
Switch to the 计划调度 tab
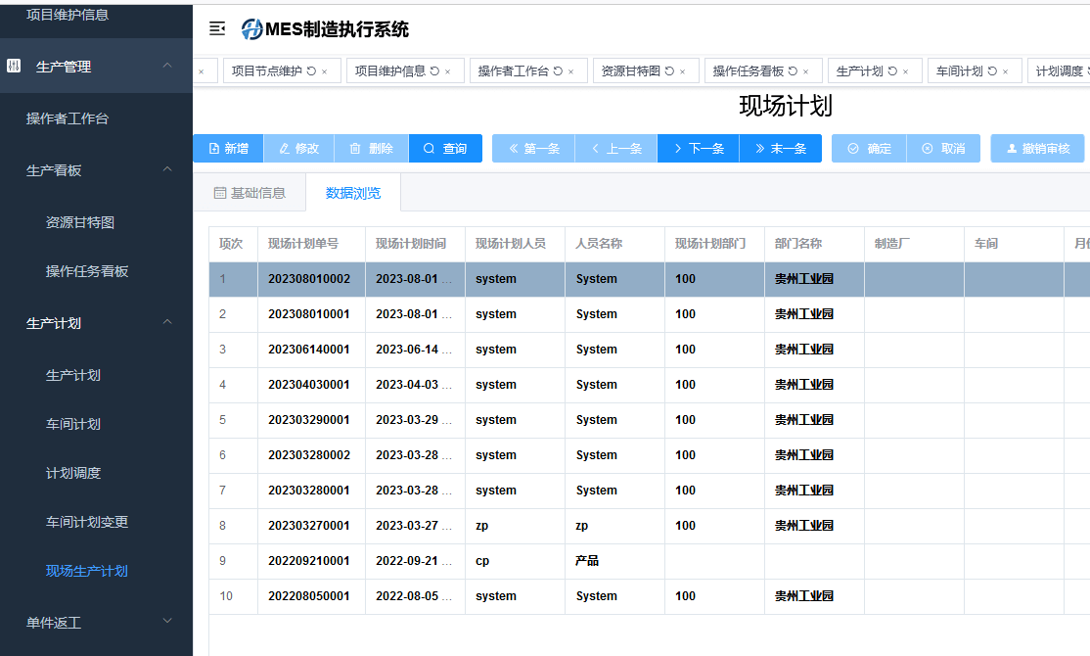(1060, 70)
